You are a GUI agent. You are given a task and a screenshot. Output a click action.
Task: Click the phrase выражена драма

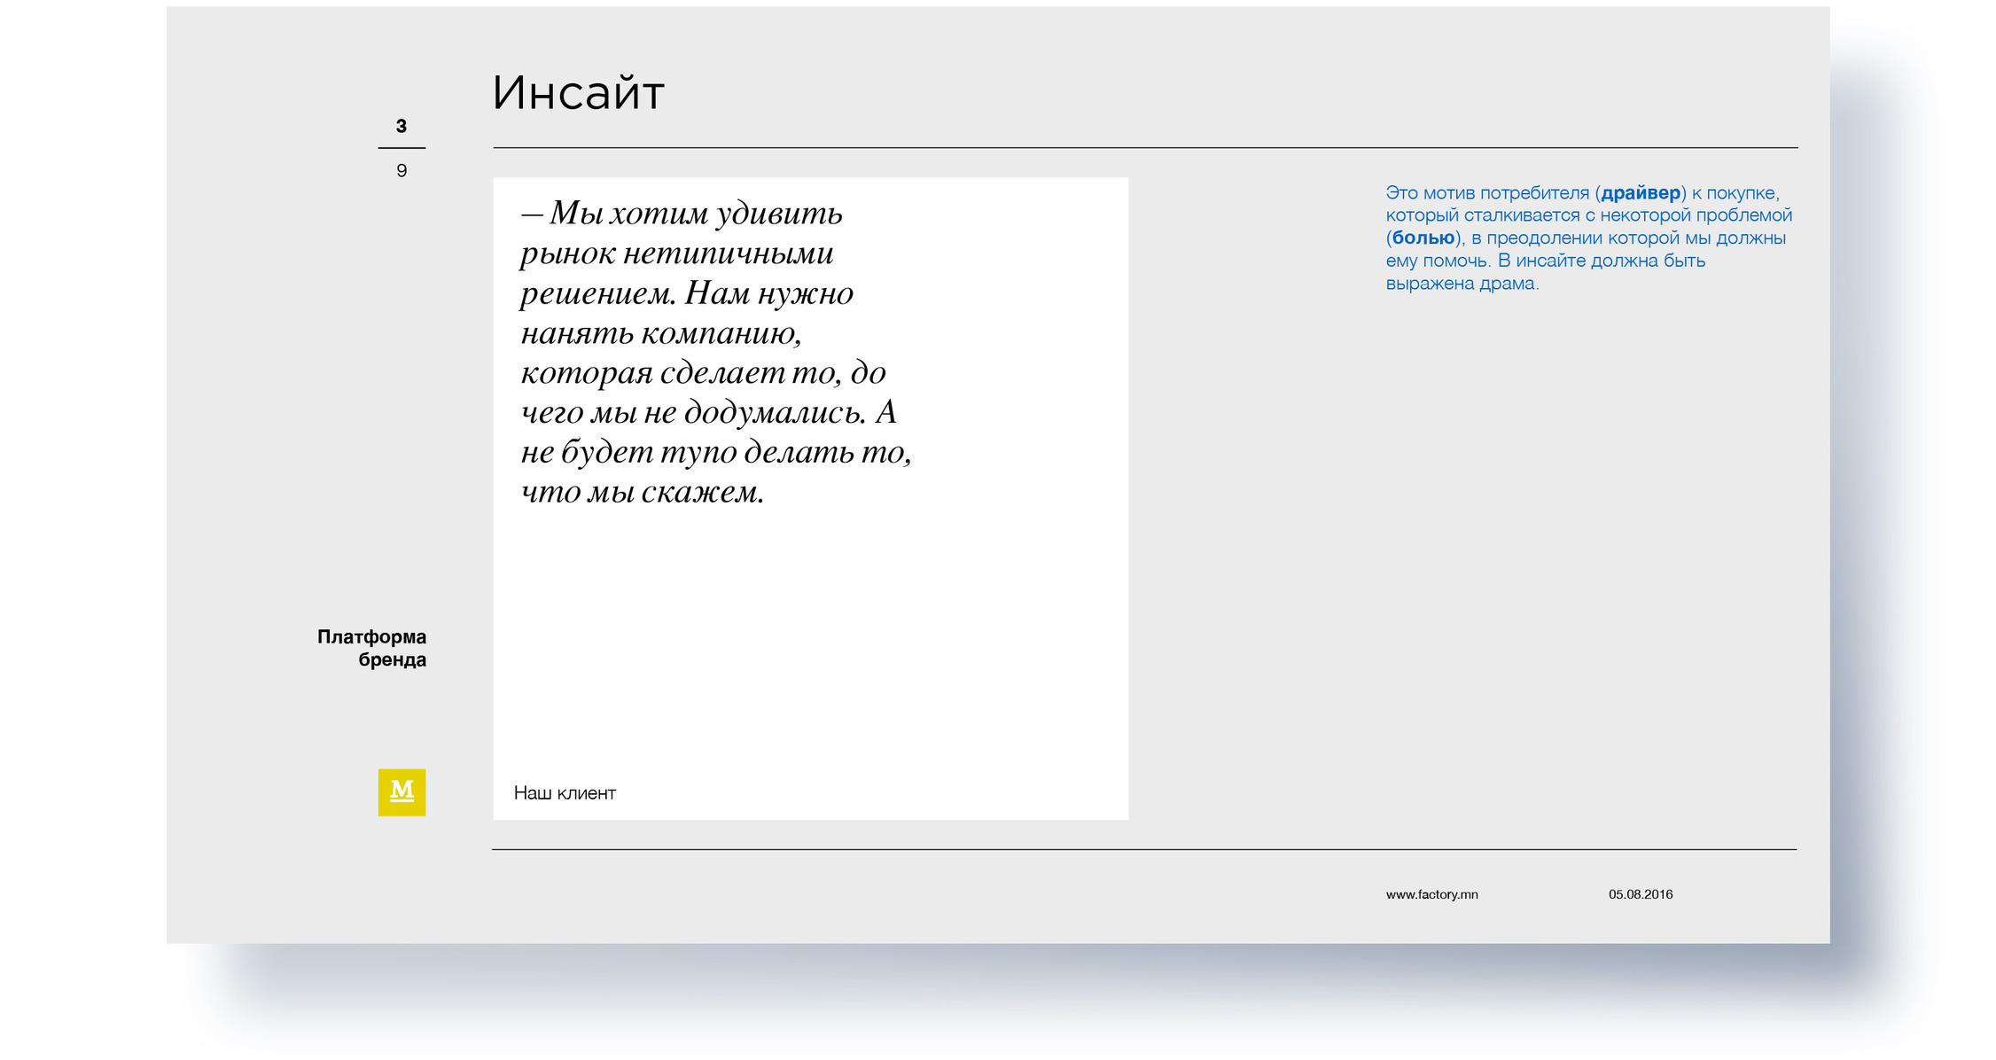click(1462, 284)
